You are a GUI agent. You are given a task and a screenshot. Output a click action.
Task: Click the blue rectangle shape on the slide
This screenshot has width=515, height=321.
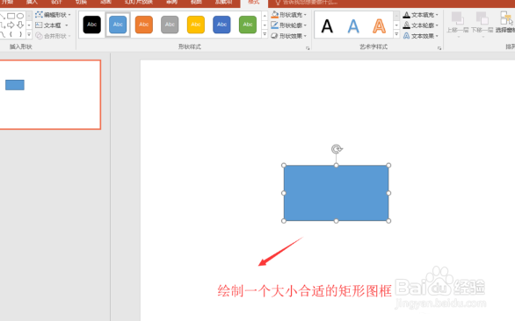coord(336,193)
